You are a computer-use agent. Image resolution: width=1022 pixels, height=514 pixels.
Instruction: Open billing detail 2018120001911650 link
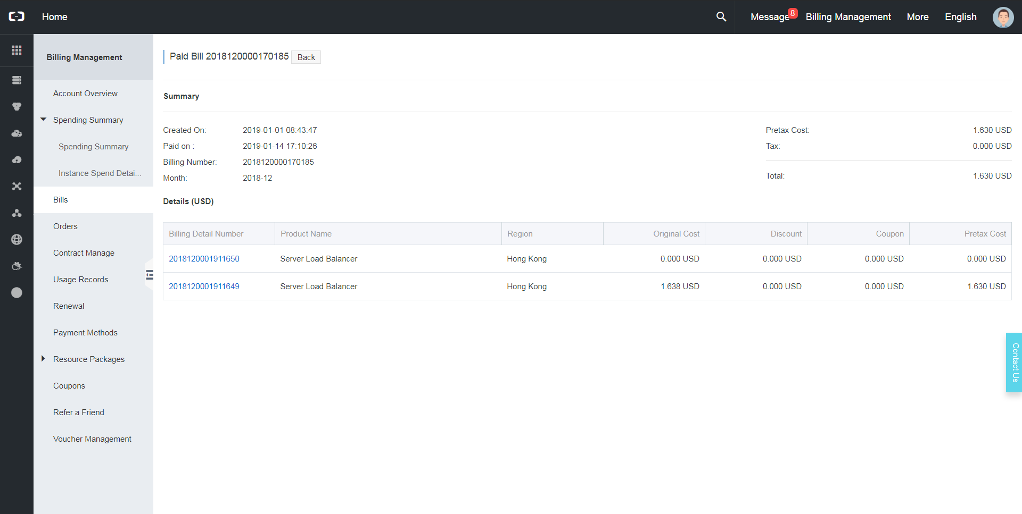click(x=204, y=259)
